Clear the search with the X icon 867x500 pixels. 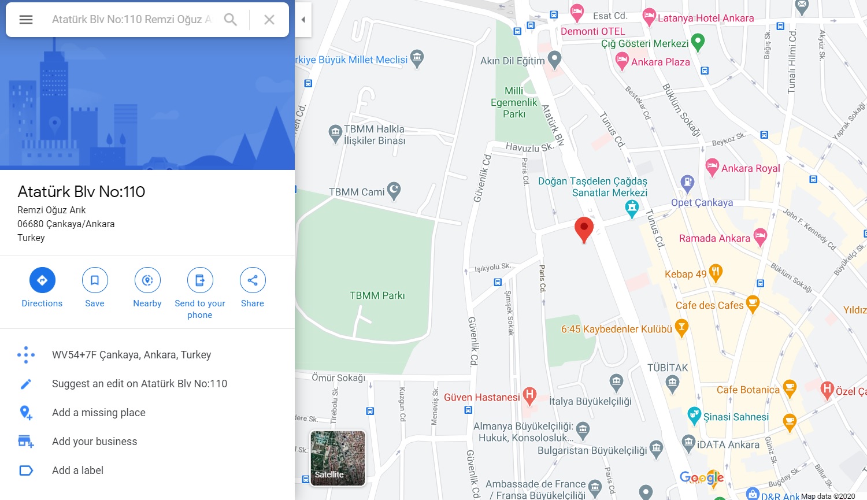tap(269, 20)
